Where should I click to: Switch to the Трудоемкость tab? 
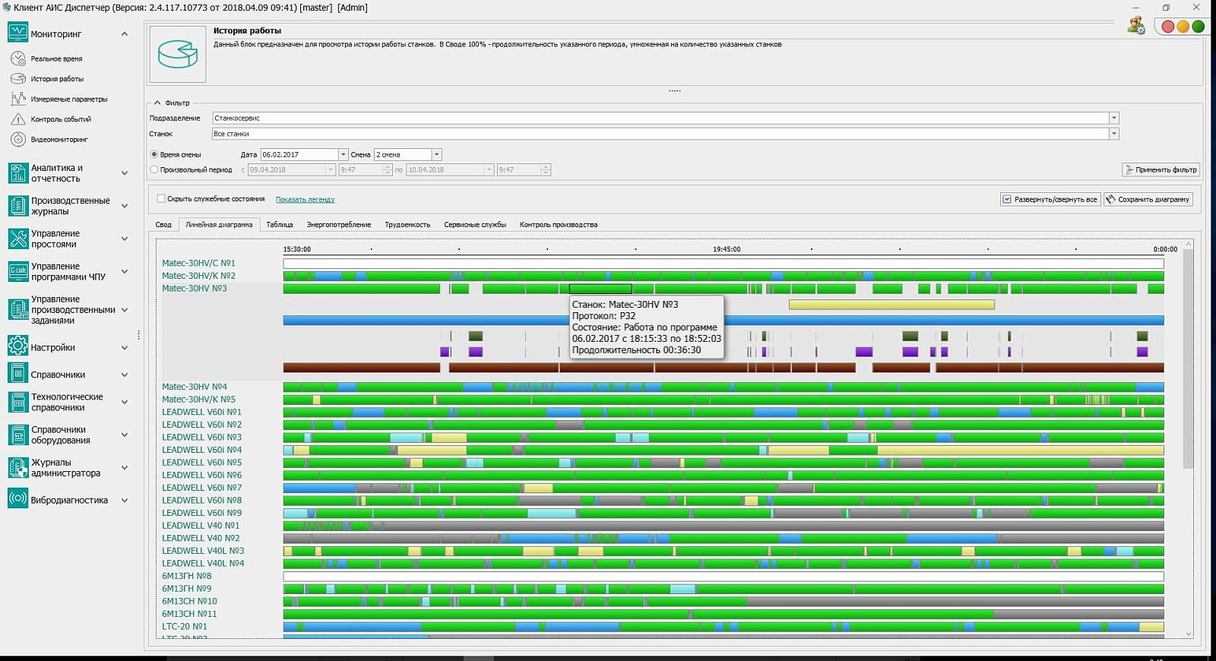click(x=407, y=225)
